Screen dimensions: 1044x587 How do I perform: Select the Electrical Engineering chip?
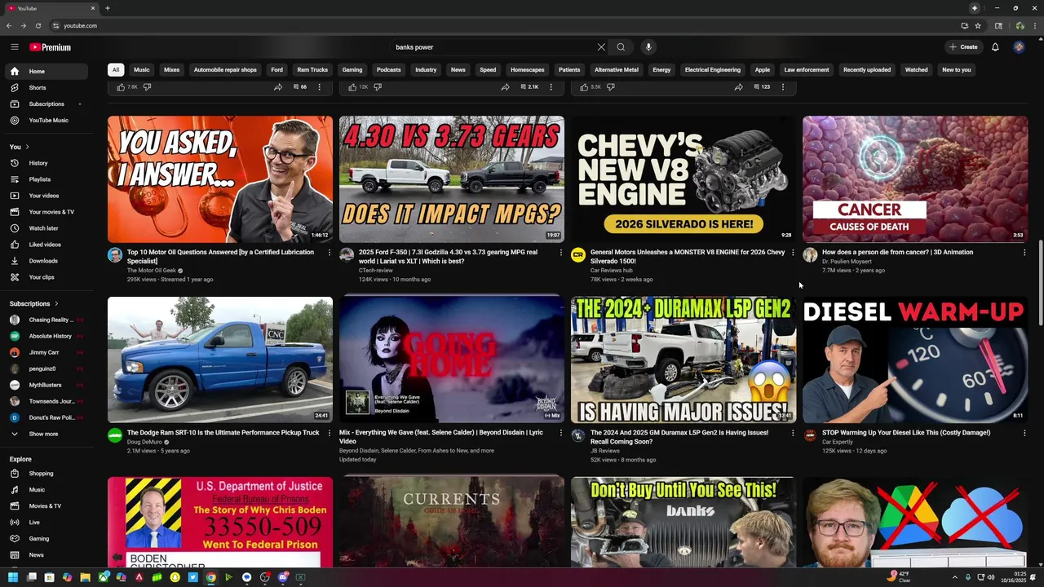click(x=713, y=70)
